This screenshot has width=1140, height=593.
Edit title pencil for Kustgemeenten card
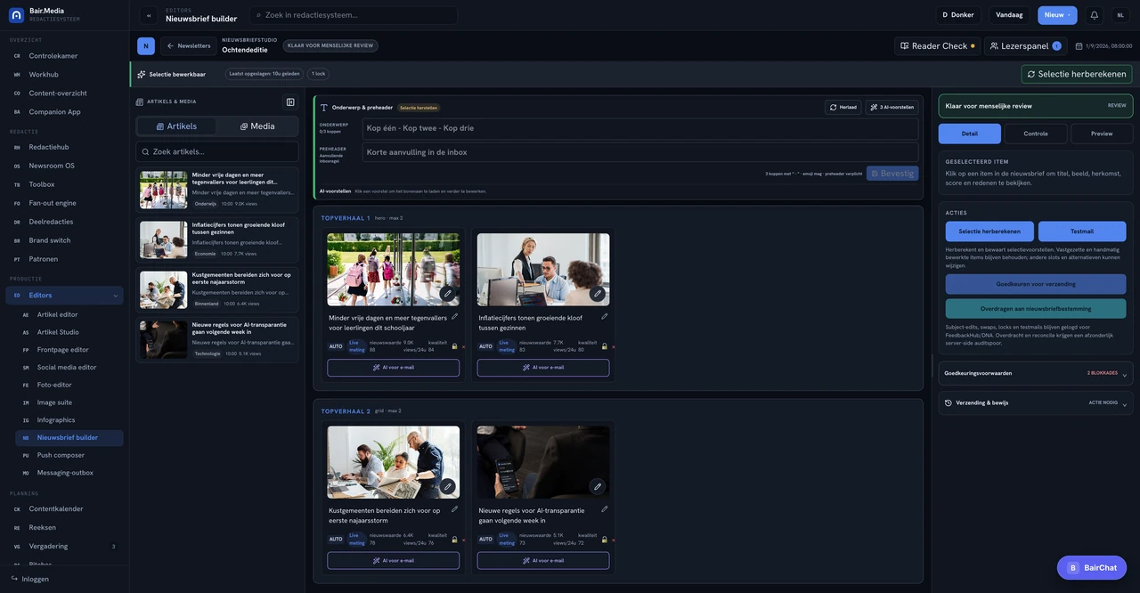454,509
